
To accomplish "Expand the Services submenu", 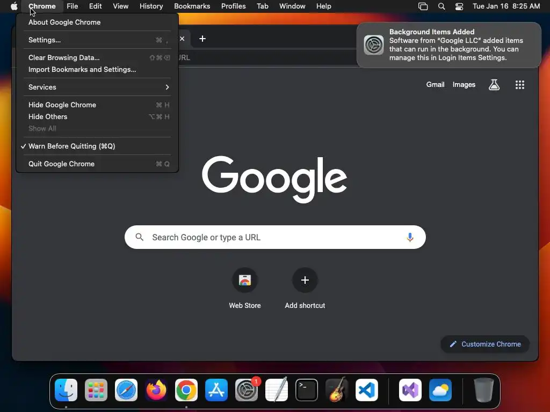I will point(97,87).
